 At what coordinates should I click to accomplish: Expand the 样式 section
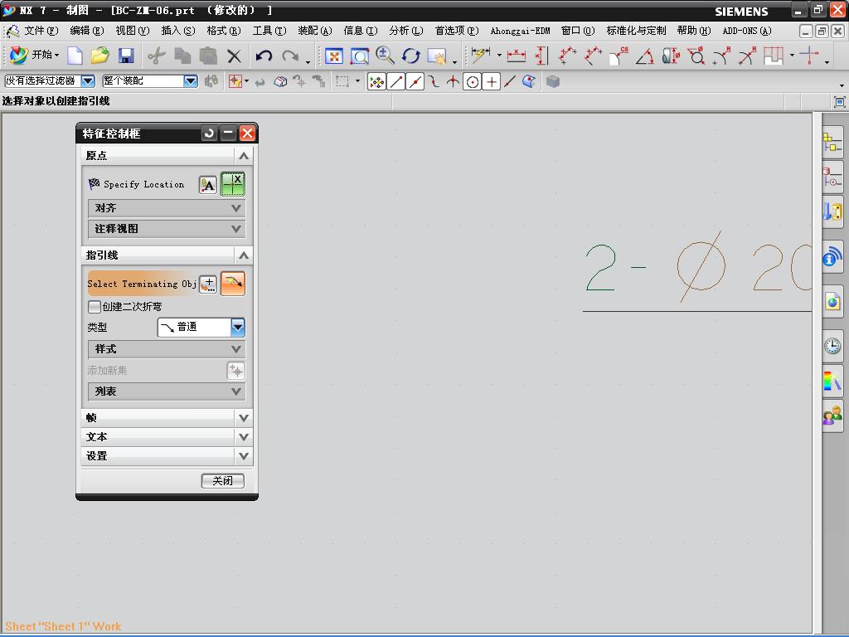click(x=166, y=349)
